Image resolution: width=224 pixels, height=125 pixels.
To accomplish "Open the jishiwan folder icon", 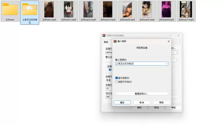I will (x=10, y=9).
